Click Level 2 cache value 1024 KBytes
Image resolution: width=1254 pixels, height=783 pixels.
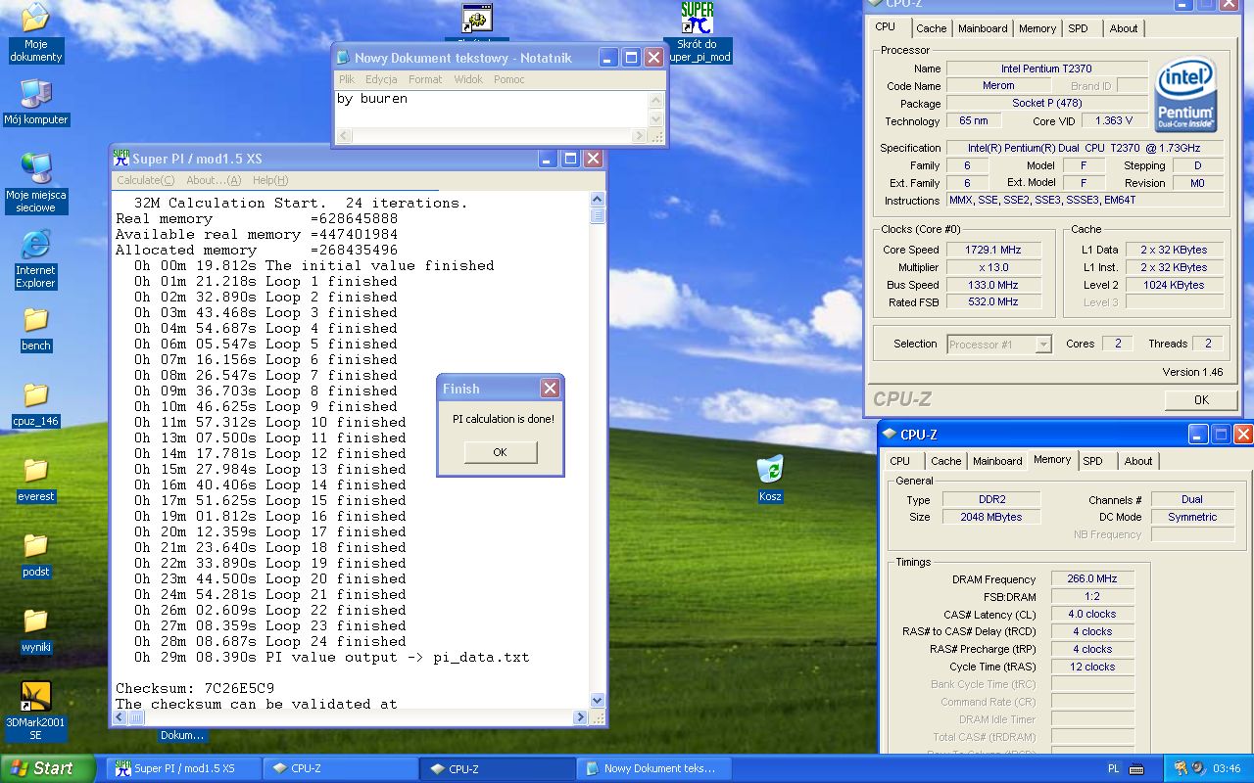[x=1174, y=285]
